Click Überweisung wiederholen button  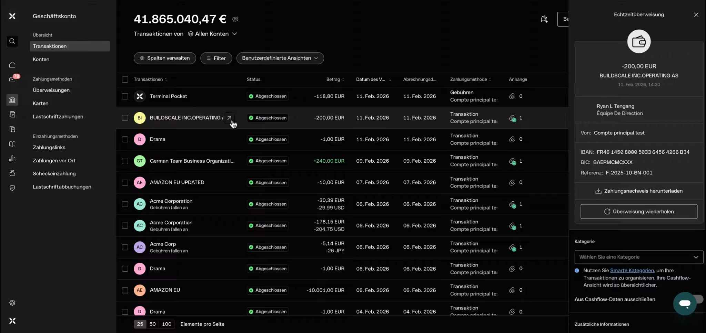tap(638, 212)
